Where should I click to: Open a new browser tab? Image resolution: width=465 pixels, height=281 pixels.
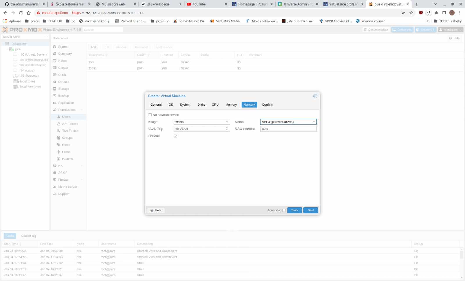click(417, 4)
